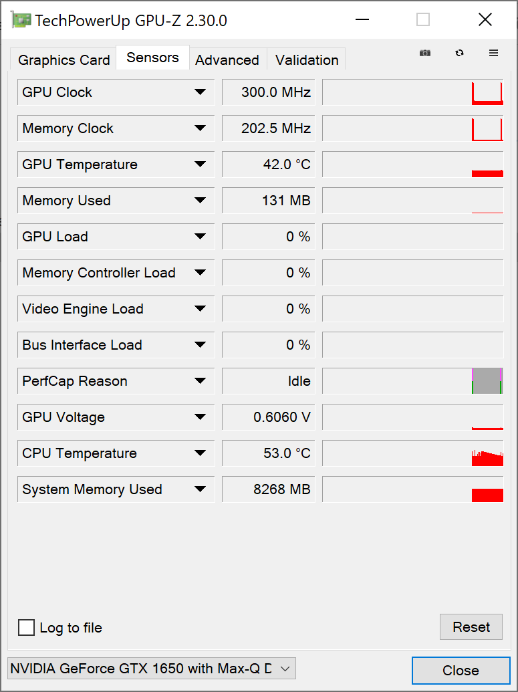Open the GPU Temperature dropdown arrow
This screenshot has height=692, width=518.
[x=200, y=164]
